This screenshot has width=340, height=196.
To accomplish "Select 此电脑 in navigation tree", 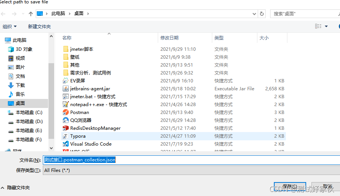I will point(16,40).
